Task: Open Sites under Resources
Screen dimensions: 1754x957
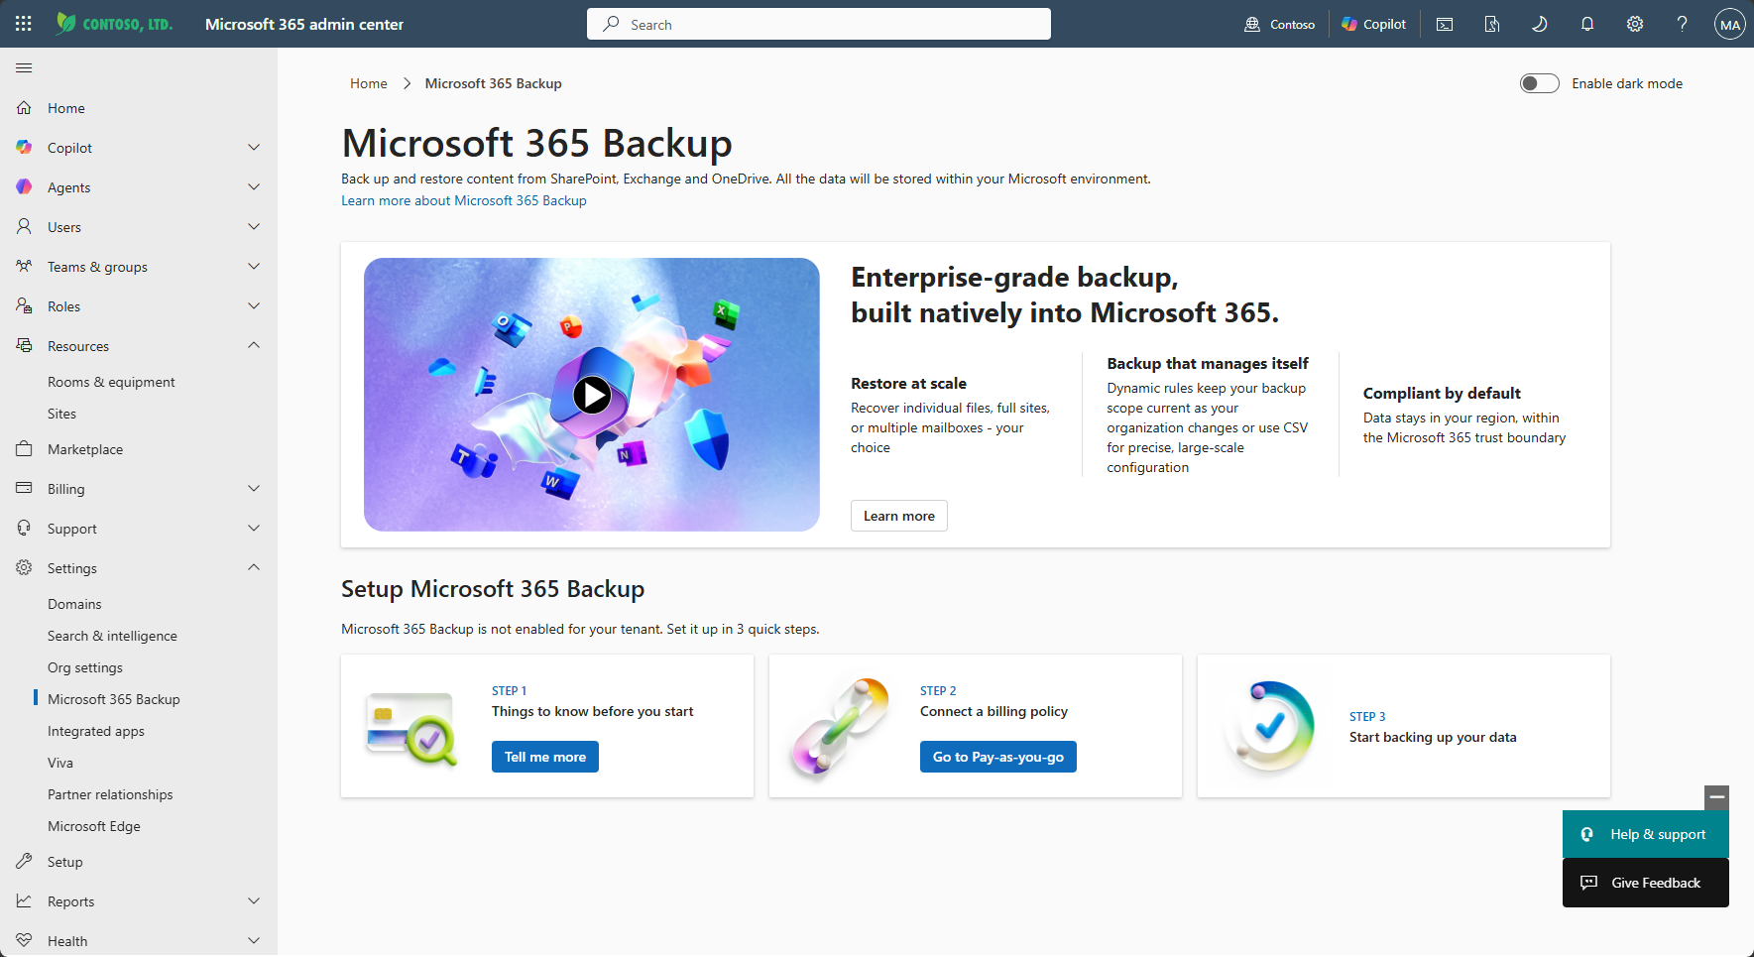Action: (x=61, y=414)
